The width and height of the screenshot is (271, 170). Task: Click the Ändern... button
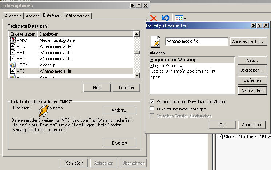pyautogui.click(x=119, y=110)
